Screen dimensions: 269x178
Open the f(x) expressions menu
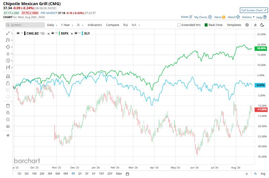pyautogui.click(x=125, y=25)
